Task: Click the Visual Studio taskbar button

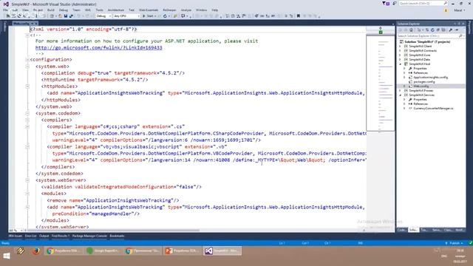Action: pyautogui.click(x=222, y=251)
